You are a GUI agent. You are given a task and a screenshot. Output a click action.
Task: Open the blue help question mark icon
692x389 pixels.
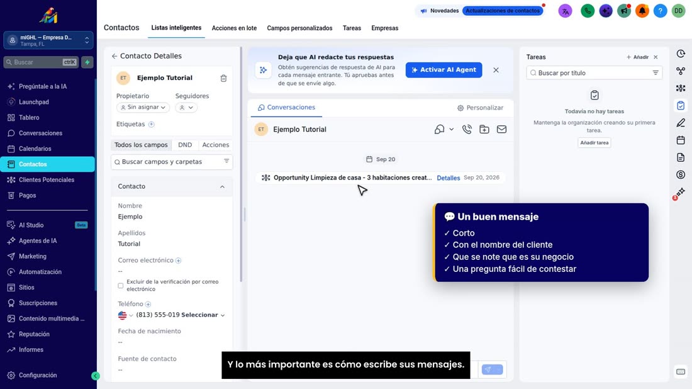click(660, 11)
